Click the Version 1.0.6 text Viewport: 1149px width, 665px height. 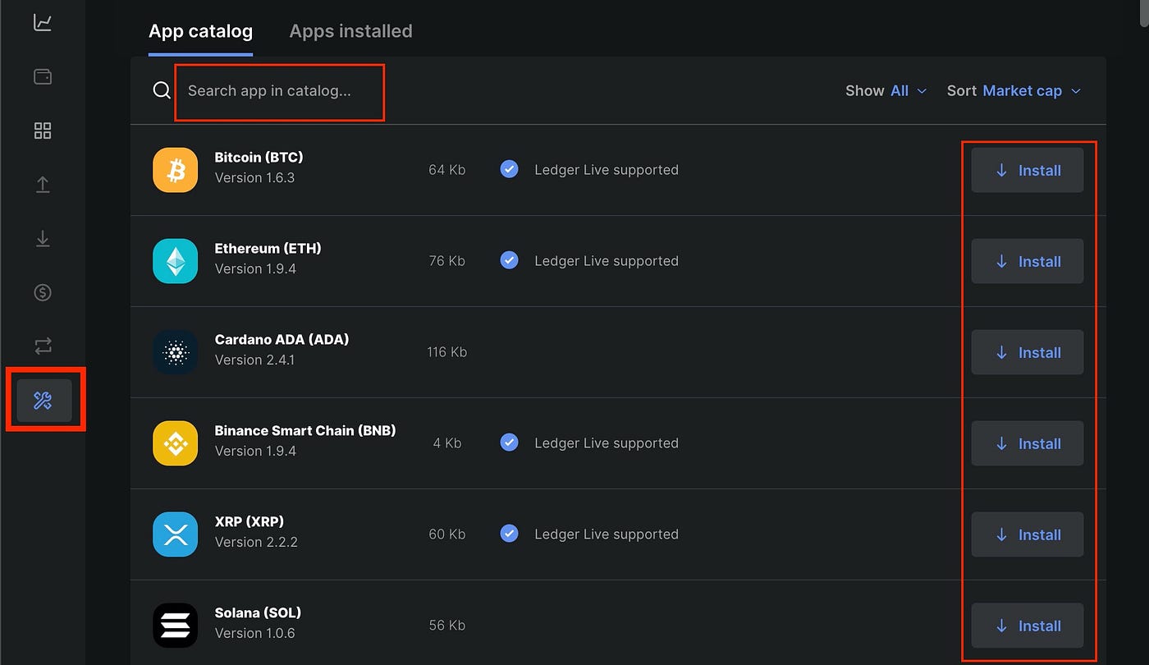click(254, 633)
